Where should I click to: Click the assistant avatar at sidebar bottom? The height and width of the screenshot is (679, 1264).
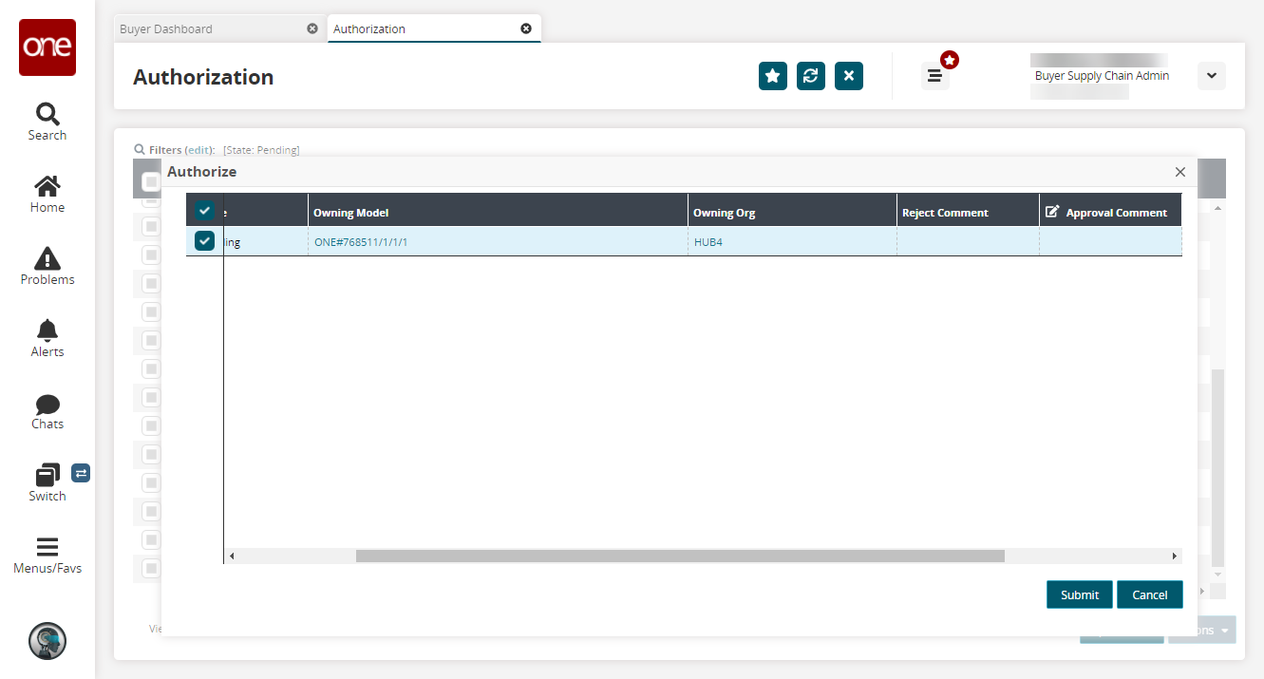[x=47, y=641]
